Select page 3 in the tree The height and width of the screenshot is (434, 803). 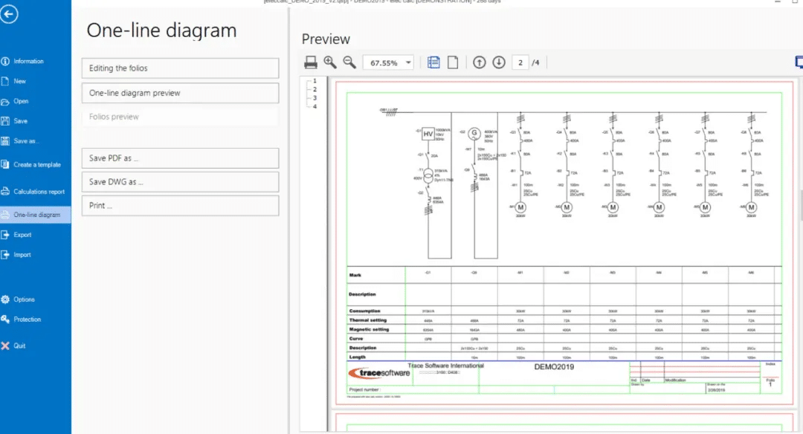tap(315, 98)
